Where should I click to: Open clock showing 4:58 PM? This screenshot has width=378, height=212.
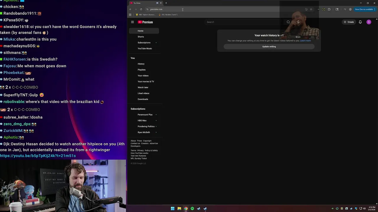point(372,208)
